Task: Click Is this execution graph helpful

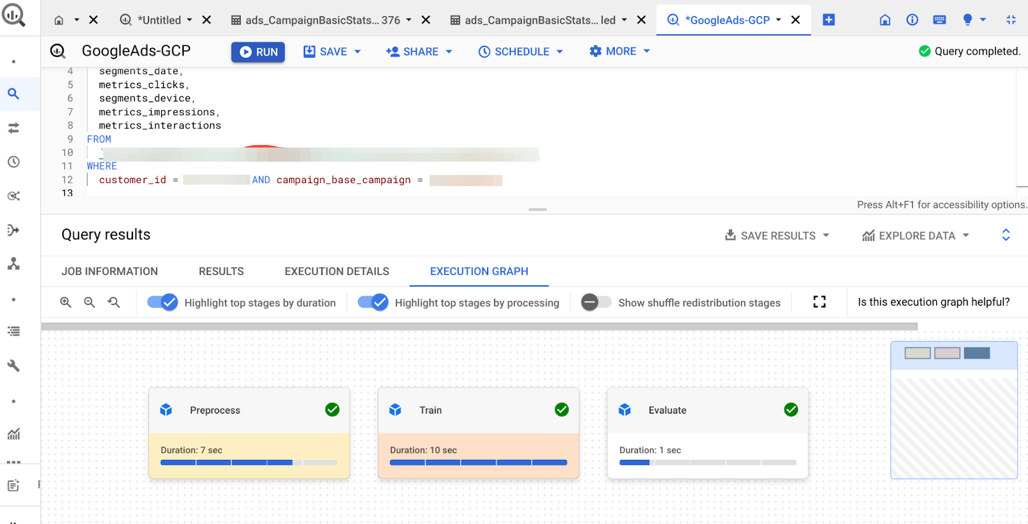Action: click(x=934, y=302)
